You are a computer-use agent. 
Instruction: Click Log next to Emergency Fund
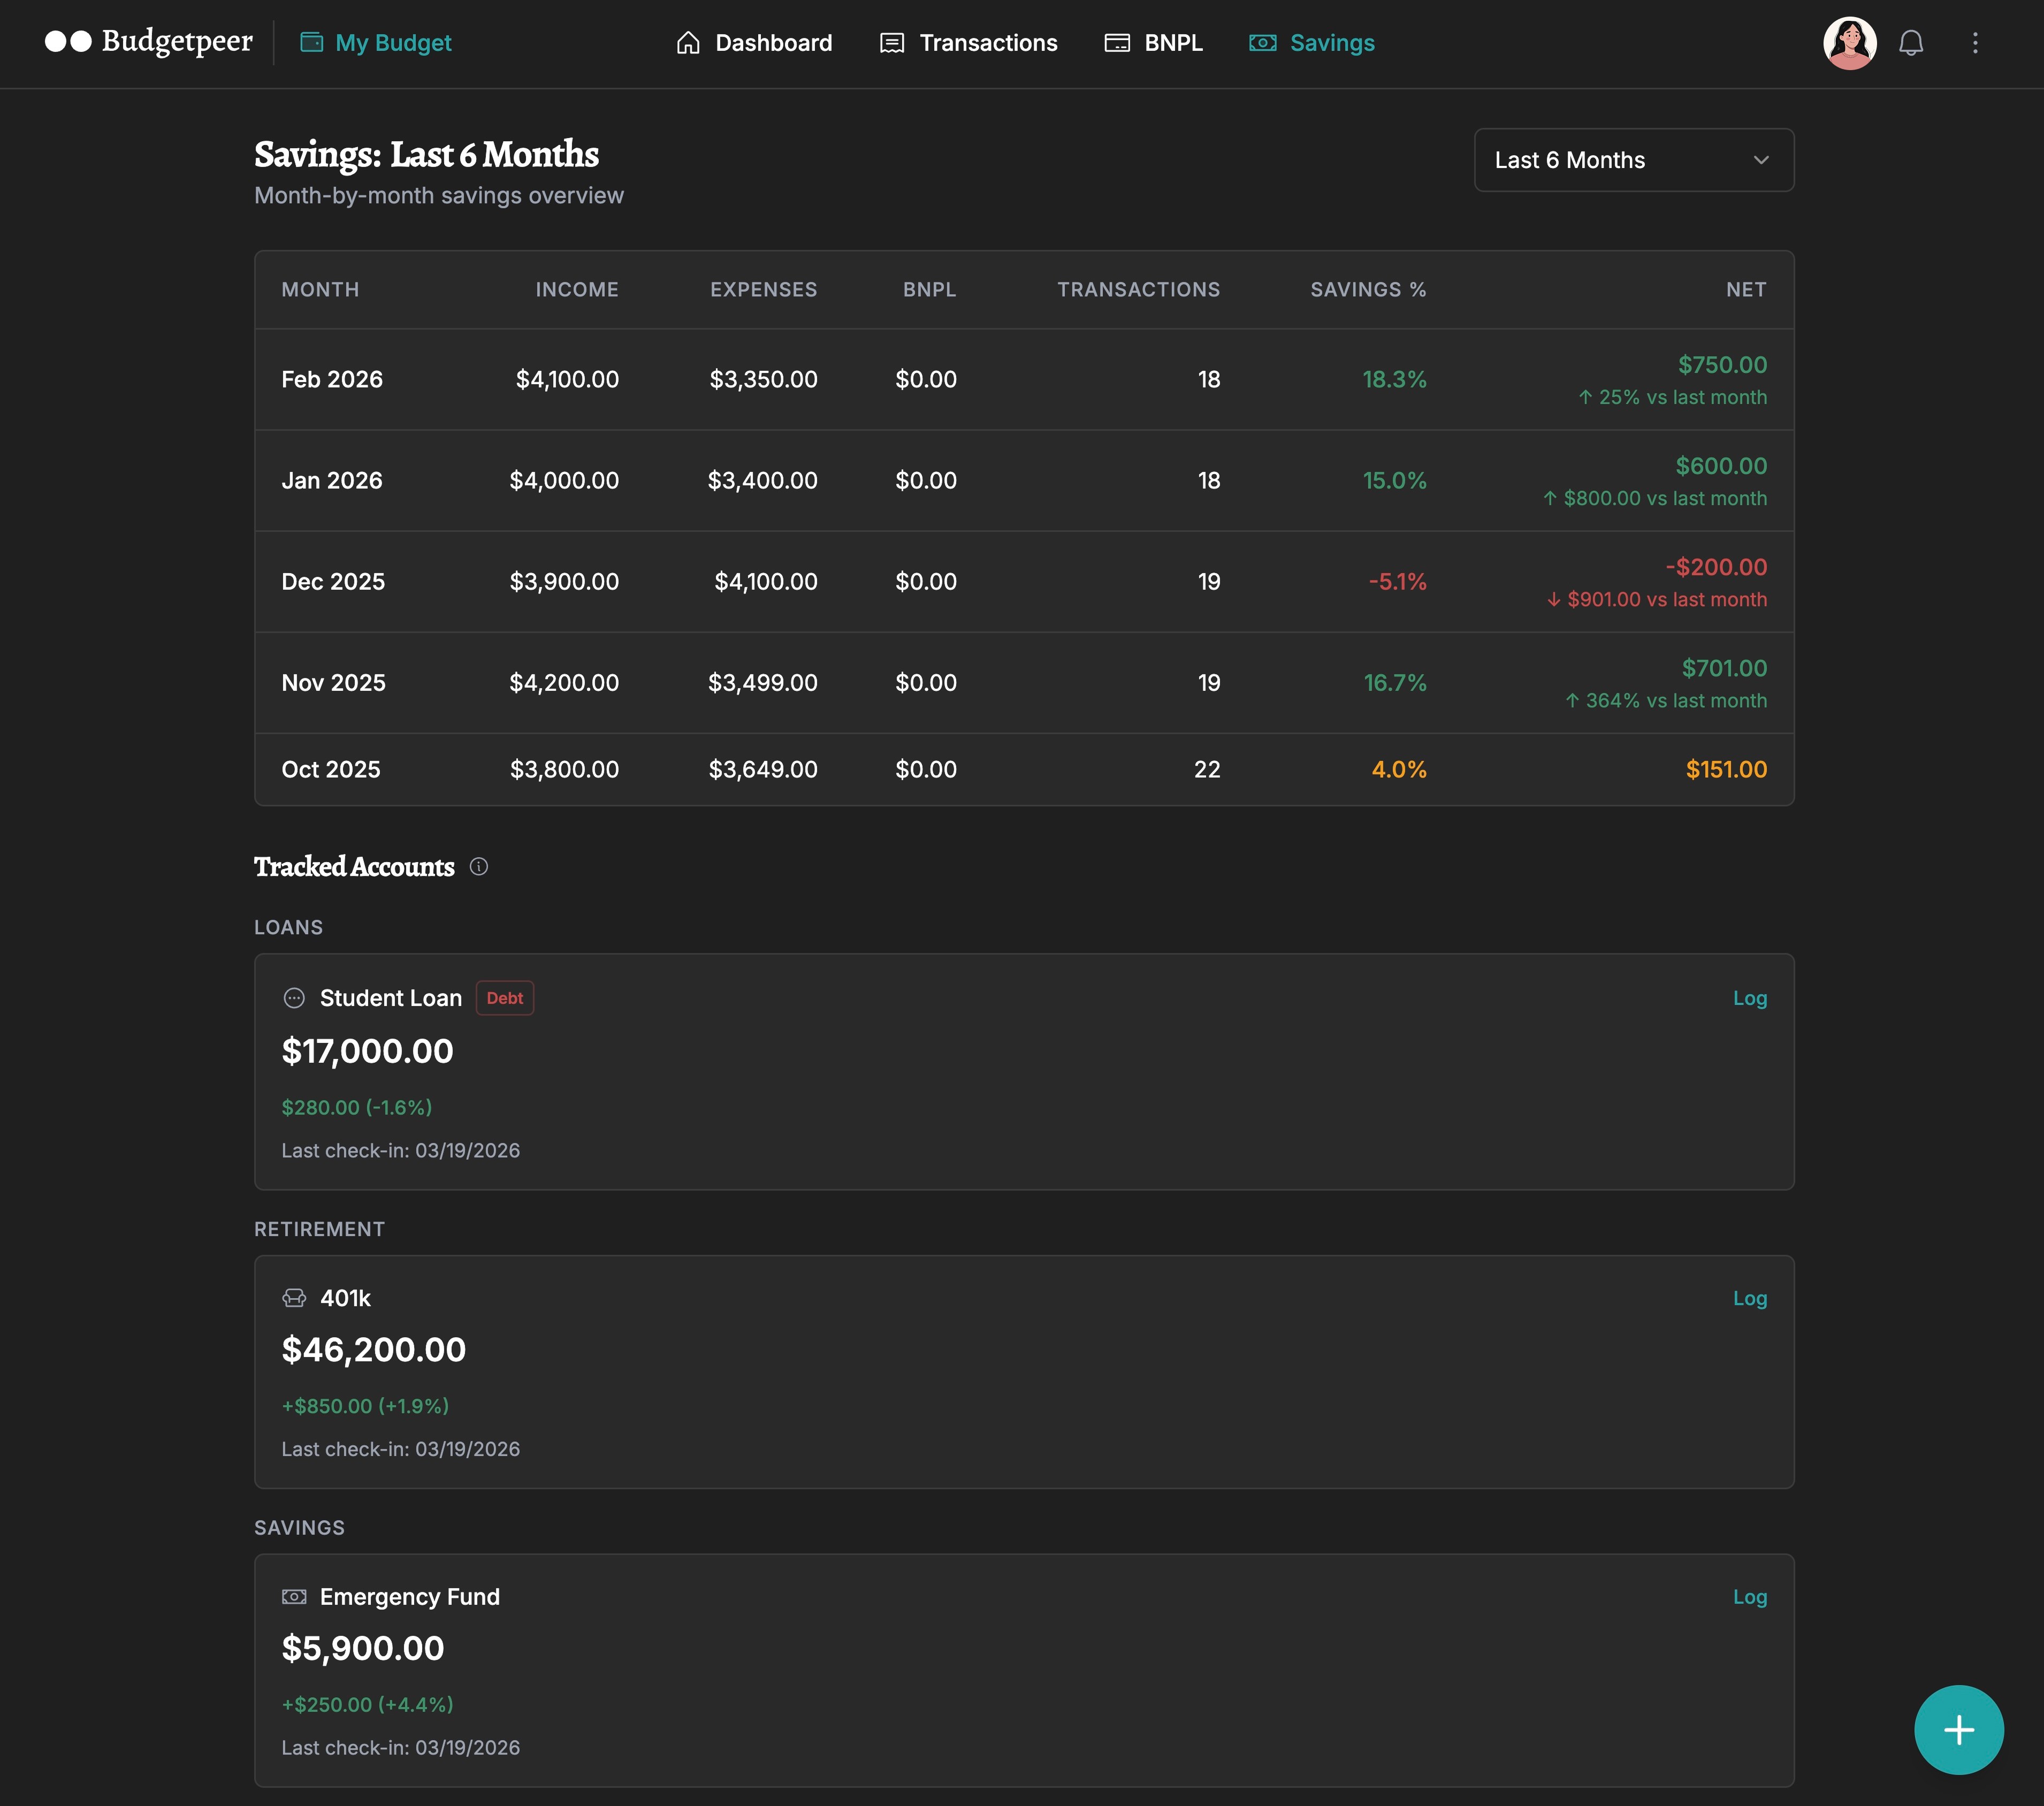tap(1749, 1596)
